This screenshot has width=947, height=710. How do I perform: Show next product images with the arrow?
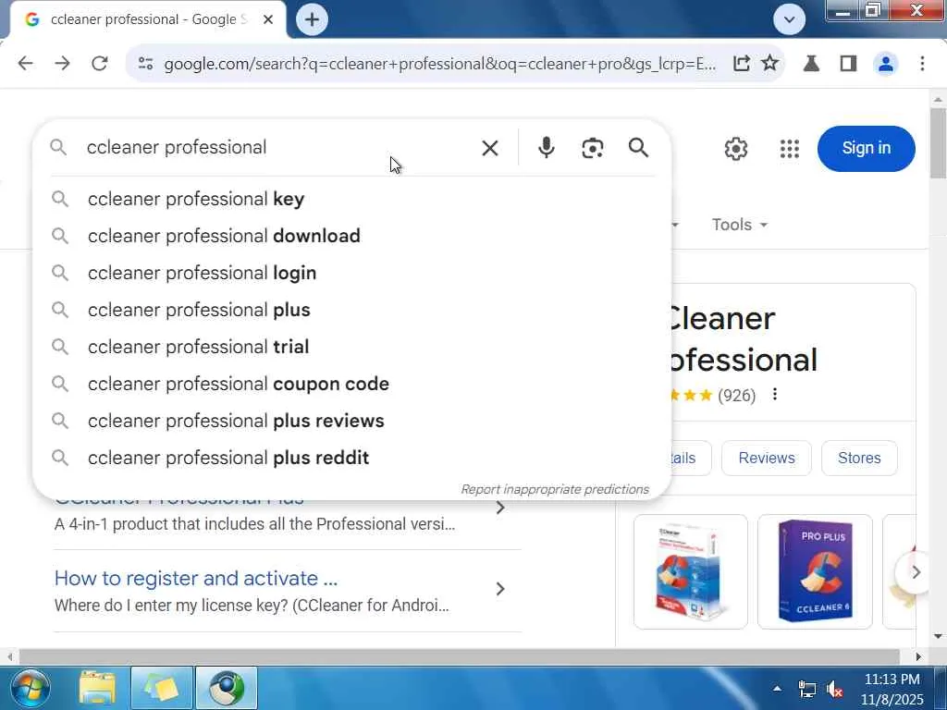(x=915, y=571)
